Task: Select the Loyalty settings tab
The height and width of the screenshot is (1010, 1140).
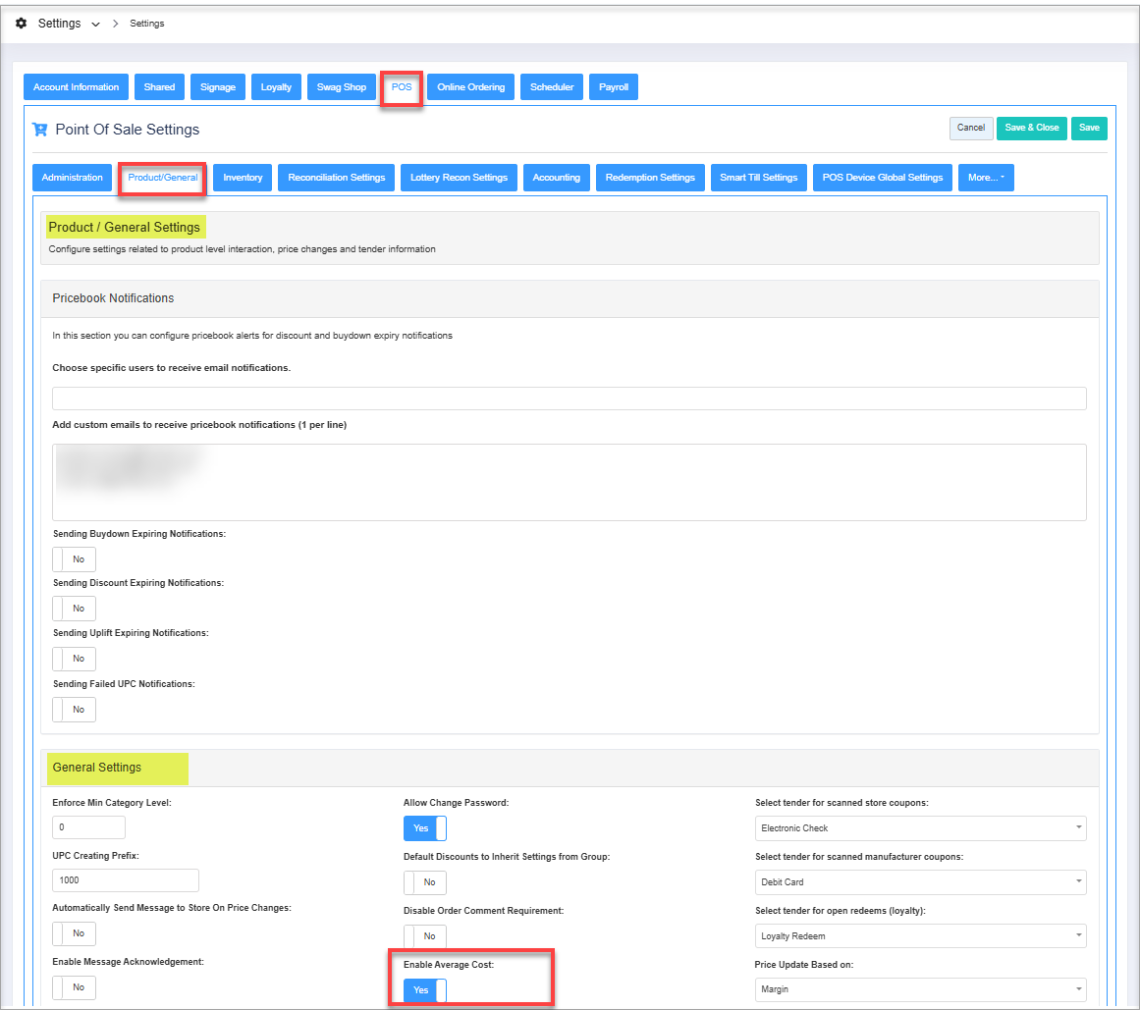Action: tap(276, 87)
